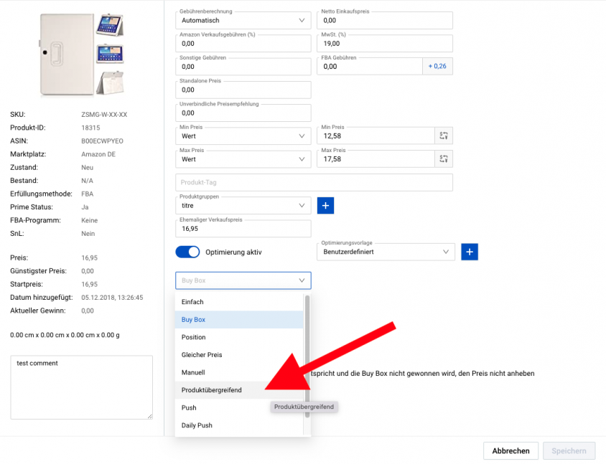Choose Daily Push strategy option
This screenshot has width=606, height=464.
click(239, 425)
